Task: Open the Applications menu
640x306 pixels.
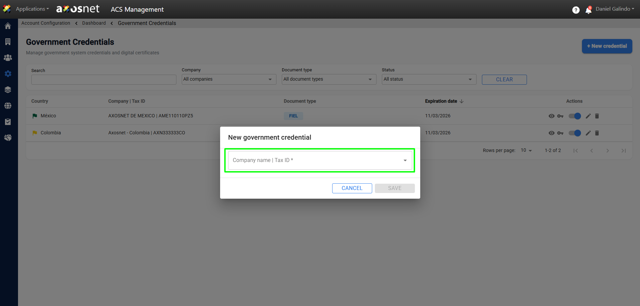Action: point(32,9)
